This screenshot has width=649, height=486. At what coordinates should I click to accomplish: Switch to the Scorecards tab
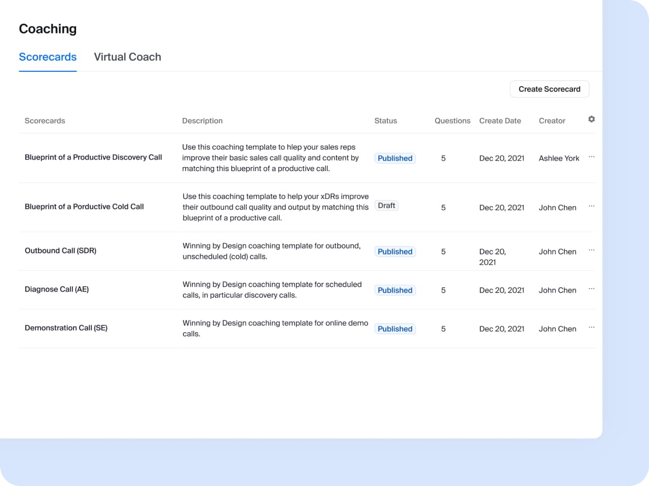click(48, 57)
